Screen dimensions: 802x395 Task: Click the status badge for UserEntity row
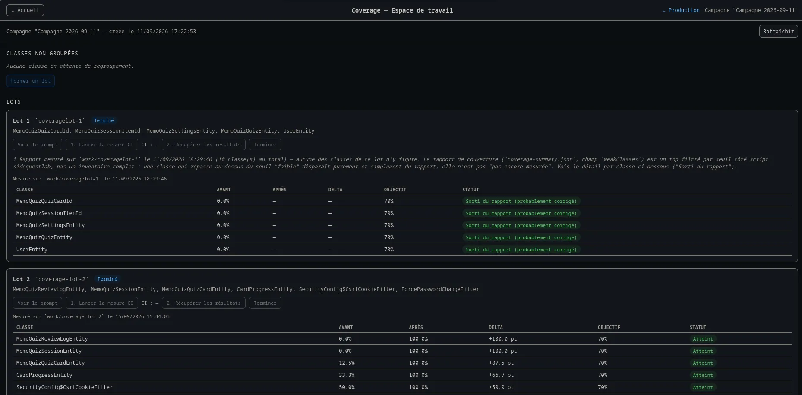(x=521, y=250)
